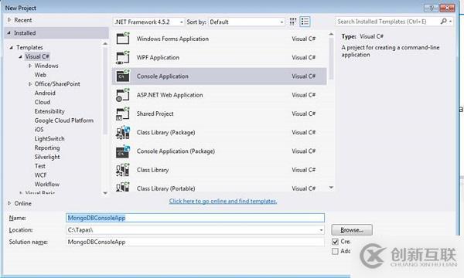Screen dimensions: 464x278
Task: Select Google Cloud Platform tree item
Action: tap(64, 120)
